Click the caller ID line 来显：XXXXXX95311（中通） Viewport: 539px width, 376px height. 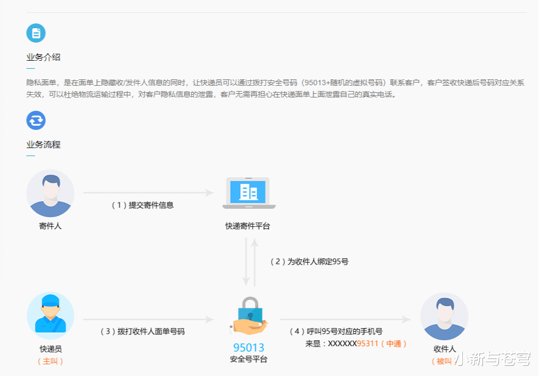coord(356,344)
